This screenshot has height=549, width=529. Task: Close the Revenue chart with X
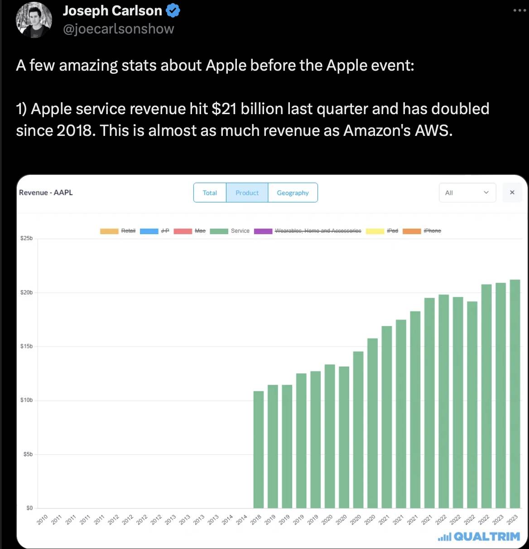(x=512, y=193)
